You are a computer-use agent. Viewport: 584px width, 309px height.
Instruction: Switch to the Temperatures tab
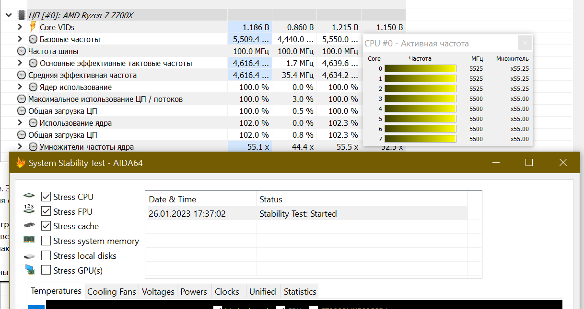click(56, 291)
